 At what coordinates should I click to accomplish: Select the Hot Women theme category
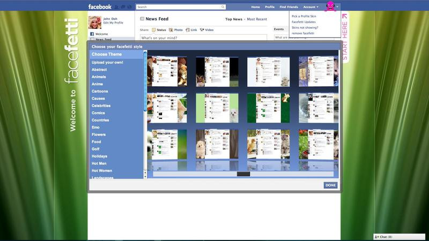coord(102,171)
